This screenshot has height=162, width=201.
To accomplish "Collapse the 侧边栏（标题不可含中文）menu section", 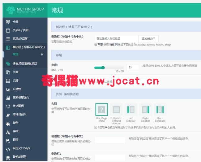I will (25, 47).
